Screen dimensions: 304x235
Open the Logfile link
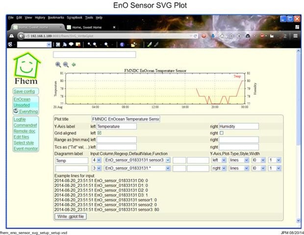pyautogui.click(x=20, y=119)
